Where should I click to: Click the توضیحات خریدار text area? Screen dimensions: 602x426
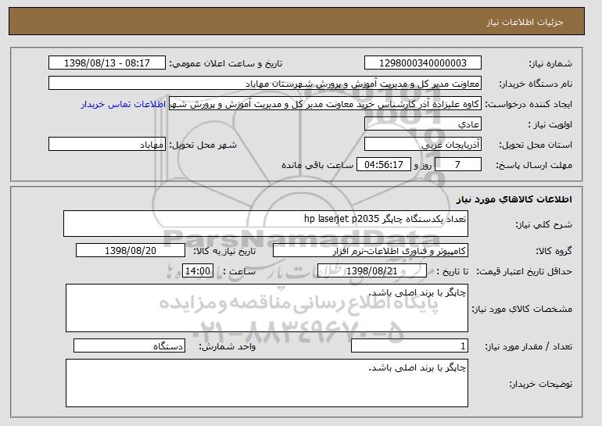[267, 383]
